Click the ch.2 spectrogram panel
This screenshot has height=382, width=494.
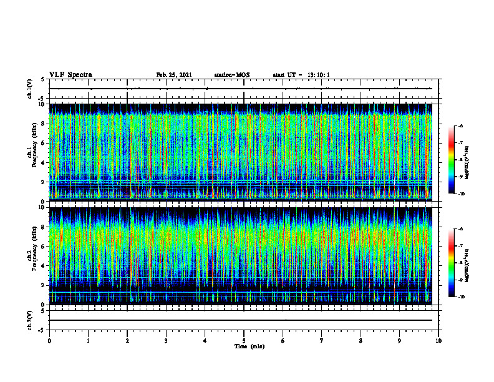coord(240,256)
